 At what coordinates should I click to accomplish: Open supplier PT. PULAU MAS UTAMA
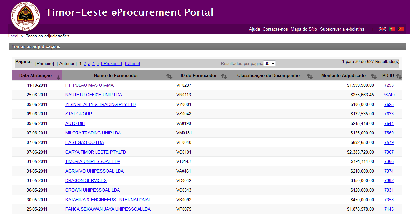click(x=89, y=85)
